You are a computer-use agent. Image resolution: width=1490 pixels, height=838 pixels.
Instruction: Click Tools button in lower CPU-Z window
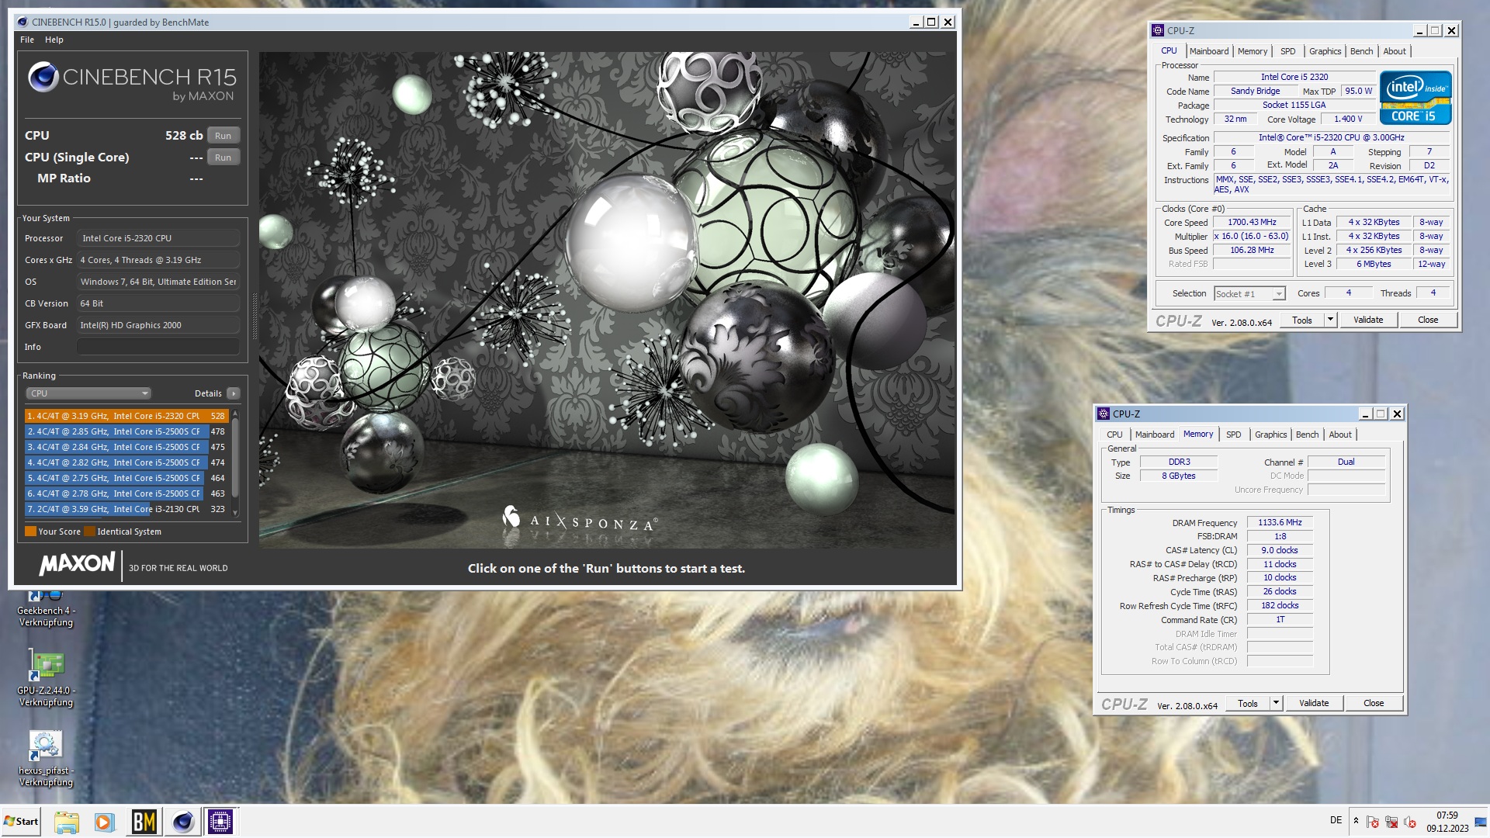(x=1248, y=703)
